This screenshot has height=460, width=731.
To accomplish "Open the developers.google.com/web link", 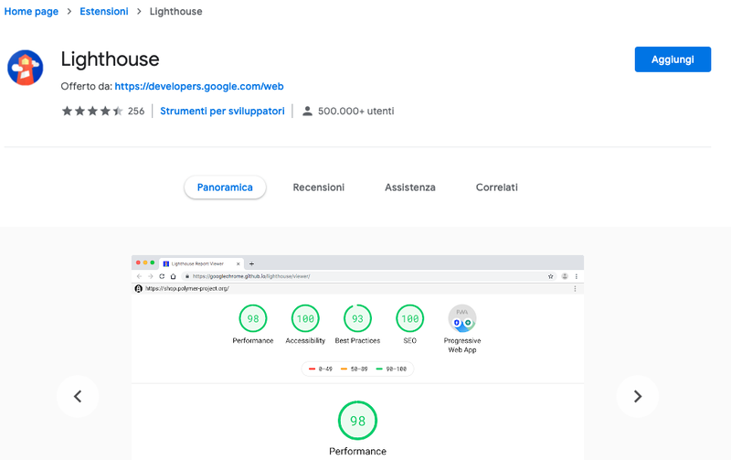I will [x=199, y=86].
